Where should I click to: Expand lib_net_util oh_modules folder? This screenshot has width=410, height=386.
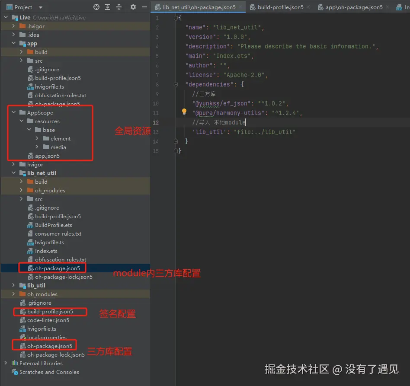pos(22,190)
